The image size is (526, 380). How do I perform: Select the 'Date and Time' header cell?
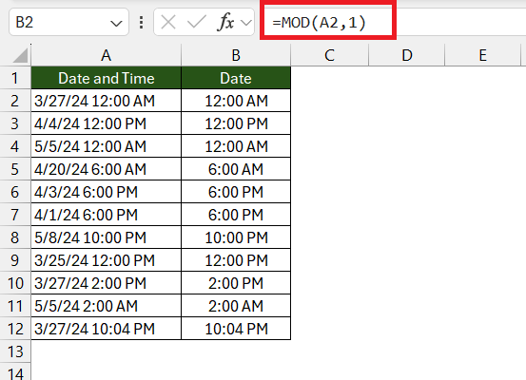point(106,78)
